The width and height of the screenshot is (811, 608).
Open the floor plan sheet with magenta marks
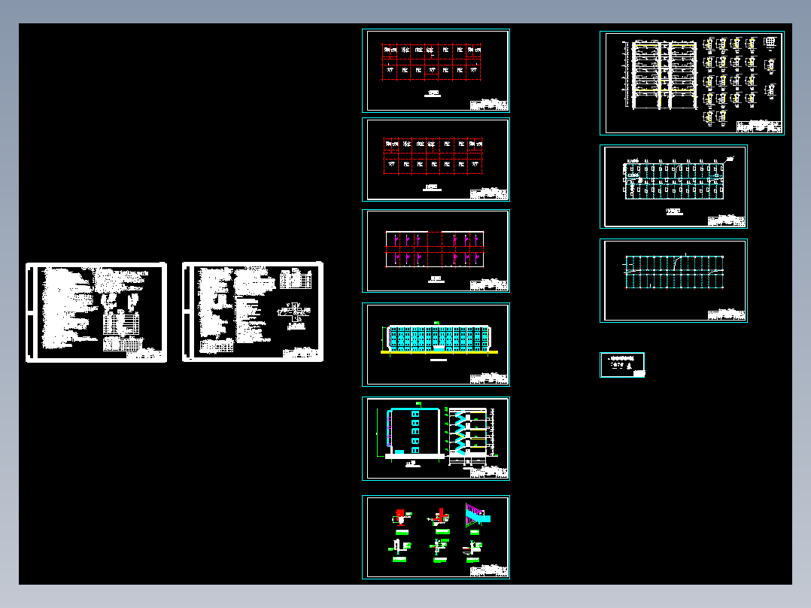[436, 251]
